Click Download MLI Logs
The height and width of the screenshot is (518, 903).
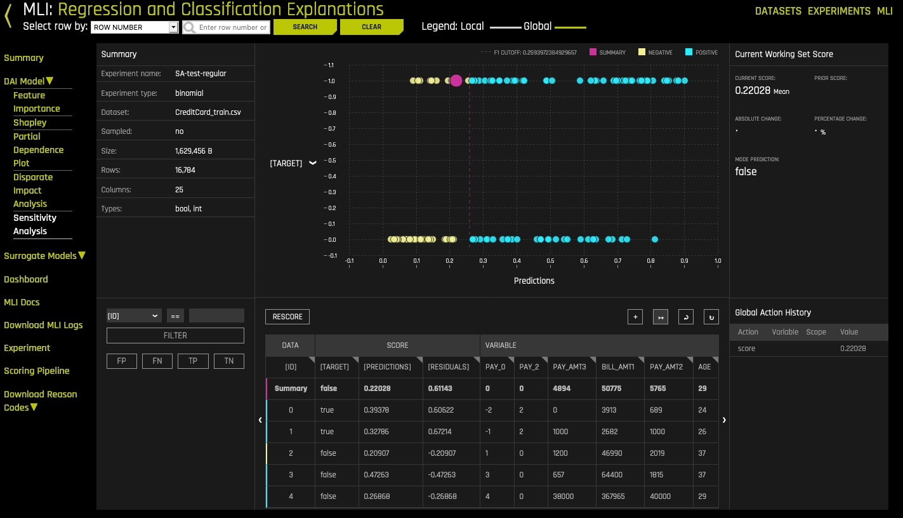pyautogui.click(x=43, y=325)
